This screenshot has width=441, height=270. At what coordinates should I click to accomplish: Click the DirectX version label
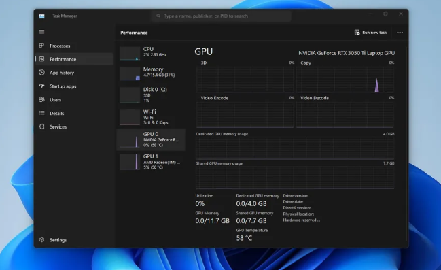pos(297,208)
